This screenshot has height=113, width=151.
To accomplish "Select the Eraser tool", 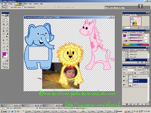I will click(x=4, y=34).
